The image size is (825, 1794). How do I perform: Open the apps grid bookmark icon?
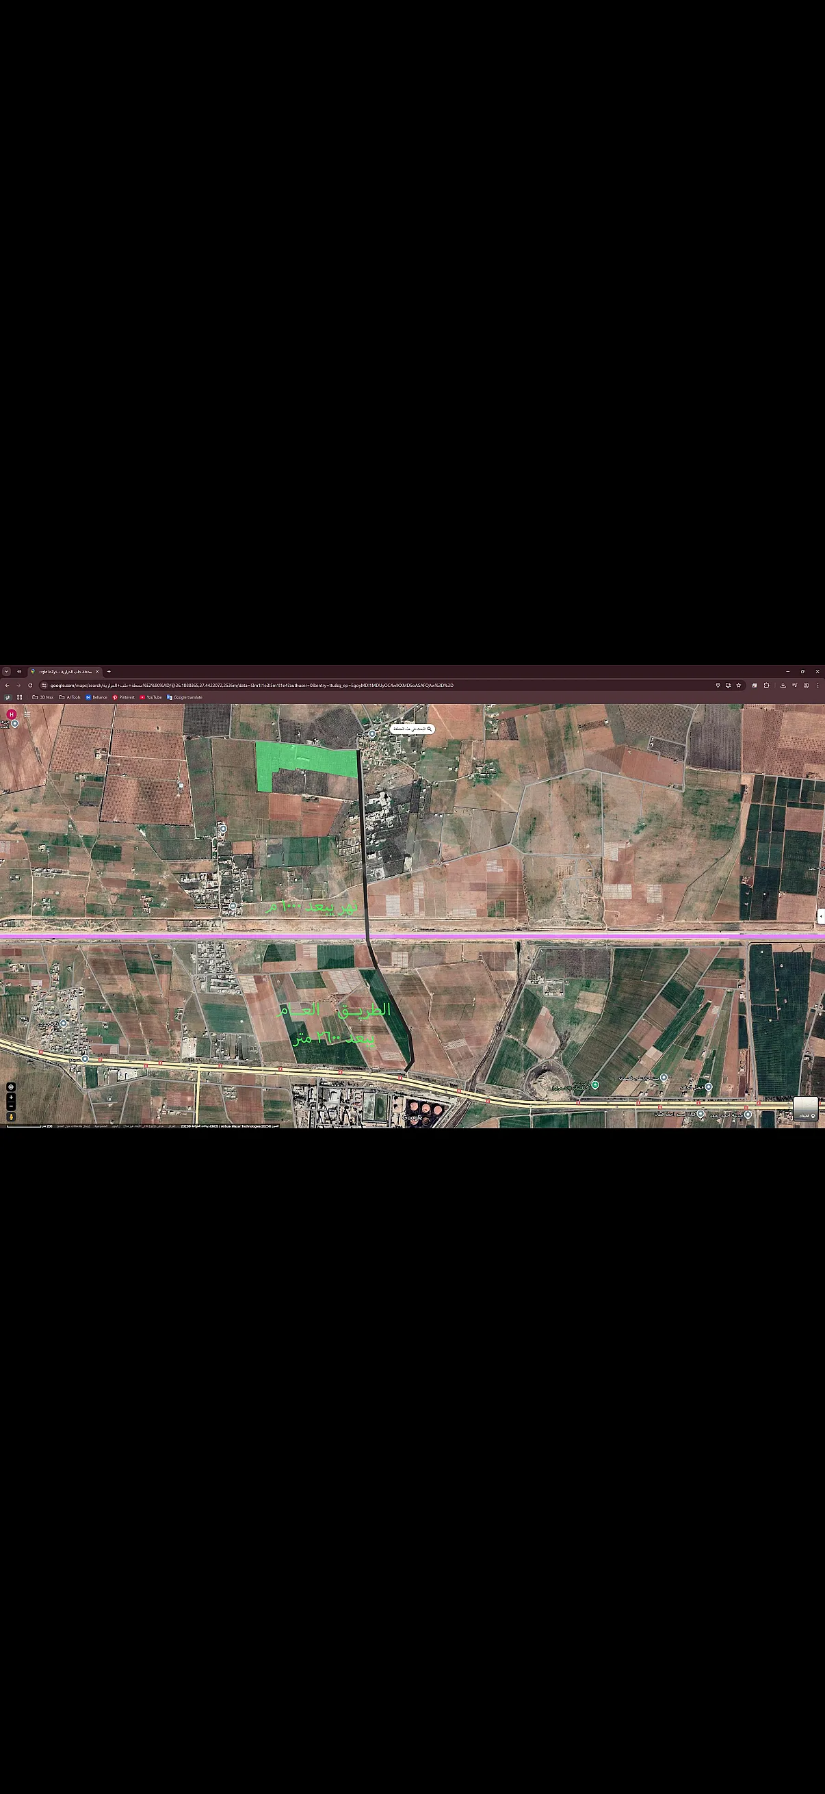pos(19,697)
